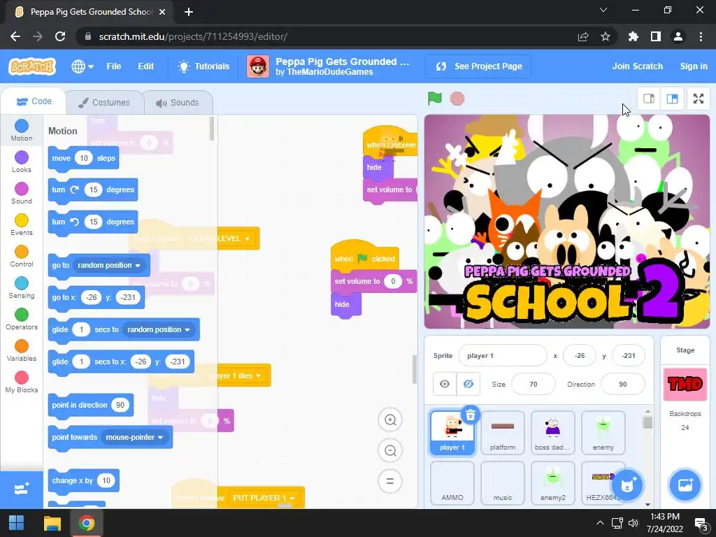
Task: Select the enemy2 sprite
Action: click(552, 483)
